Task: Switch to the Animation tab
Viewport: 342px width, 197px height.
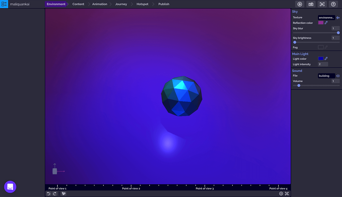Action: tap(100, 4)
